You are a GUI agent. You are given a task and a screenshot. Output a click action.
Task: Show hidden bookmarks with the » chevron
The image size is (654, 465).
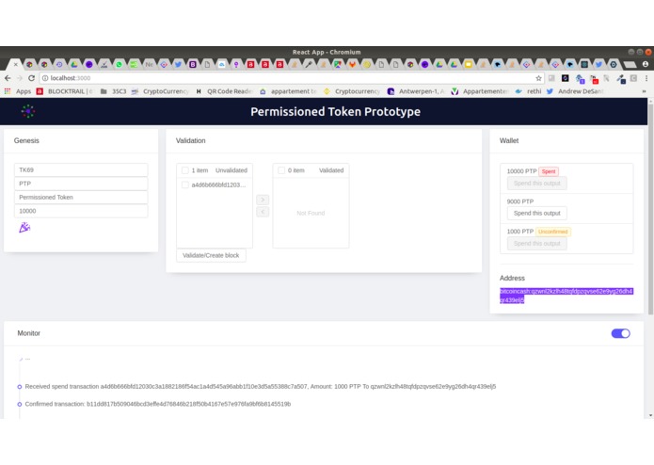coord(644,91)
